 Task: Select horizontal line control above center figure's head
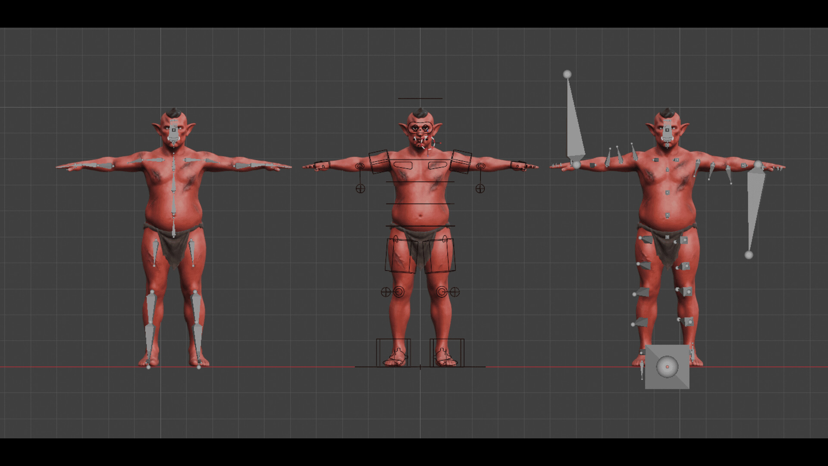click(420, 98)
